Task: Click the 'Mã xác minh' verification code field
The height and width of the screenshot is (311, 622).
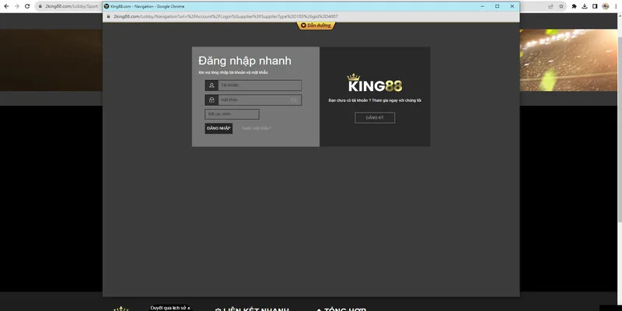Action: point(232,114)
